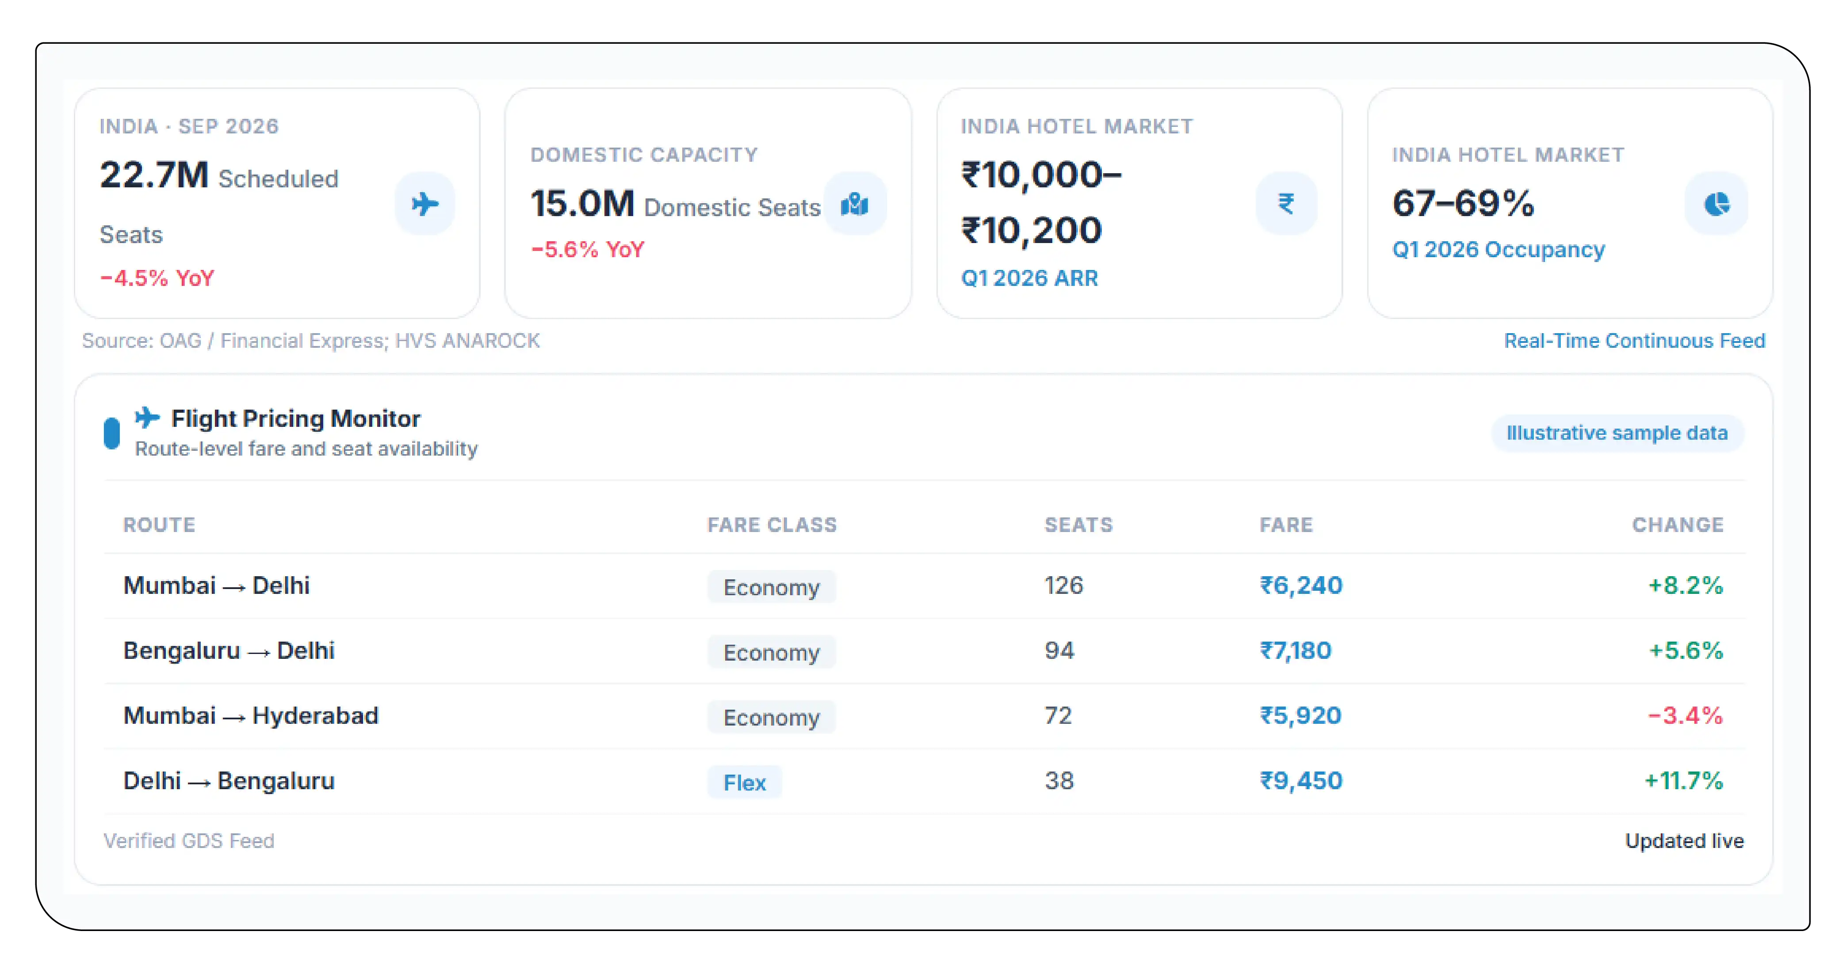Click the Q1 2026 Occupancy label

[x=1498, y=250]
